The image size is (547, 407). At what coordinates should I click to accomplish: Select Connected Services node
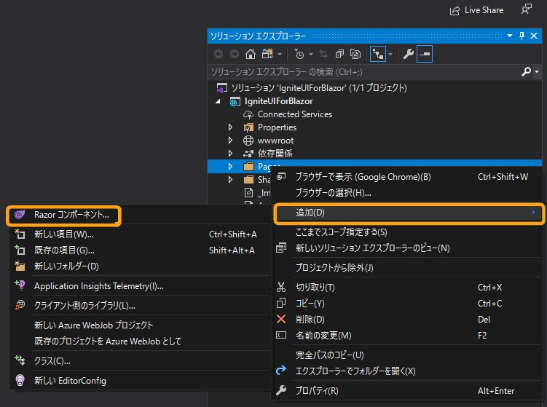pyautogui.click(x=295, y=114)
